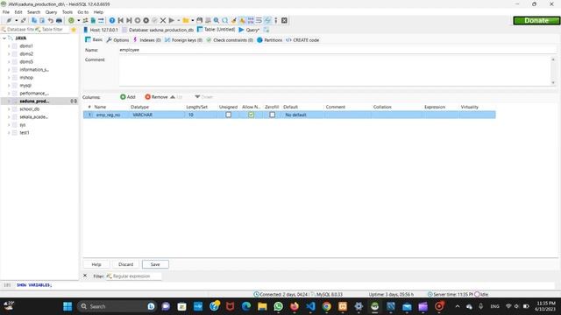
Task: Collapse the JAVA session tree node
Action: pos(4,38)
